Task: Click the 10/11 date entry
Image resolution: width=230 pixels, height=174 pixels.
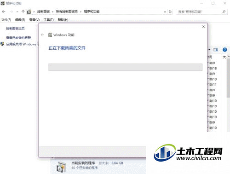Action: (212, 85)
